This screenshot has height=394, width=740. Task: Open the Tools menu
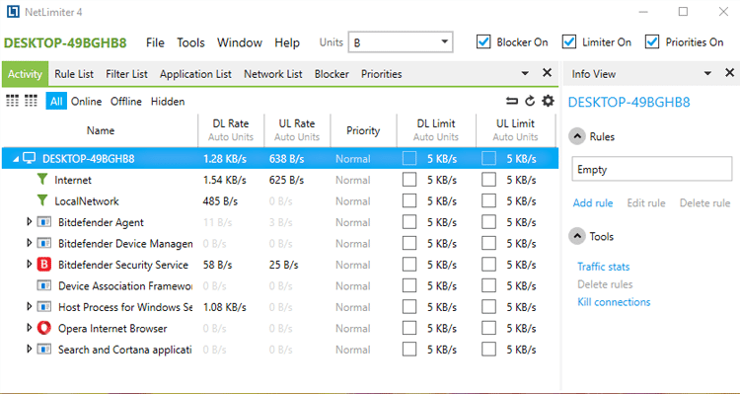pos(190,42)
